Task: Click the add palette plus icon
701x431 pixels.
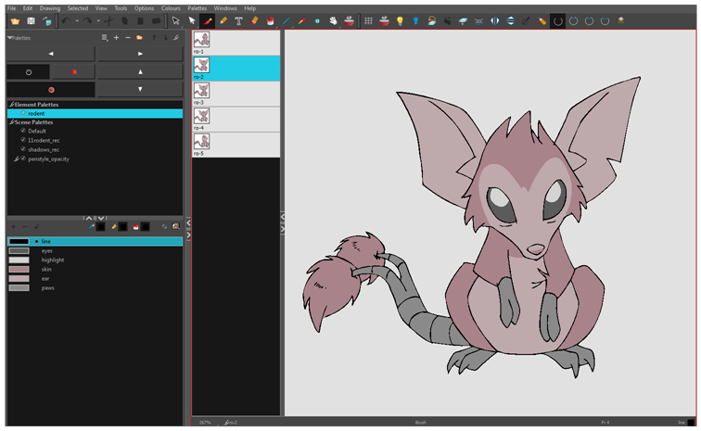Action: click(116, 38)
